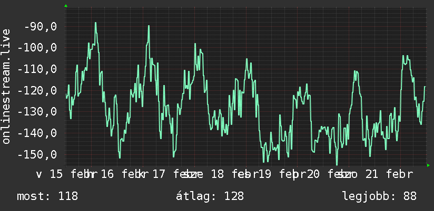Click the green arrow atop the y-axis
Image resolution: width=434 pixels, height=211 pixels.
point(66,6)
